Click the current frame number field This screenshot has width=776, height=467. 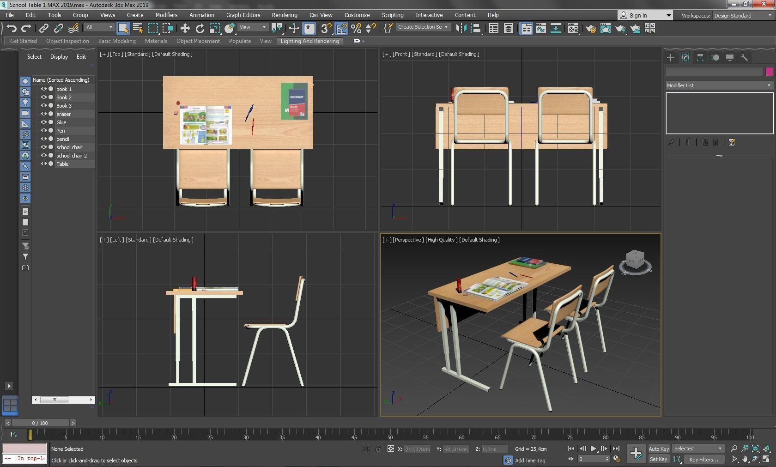coord(593,459)
